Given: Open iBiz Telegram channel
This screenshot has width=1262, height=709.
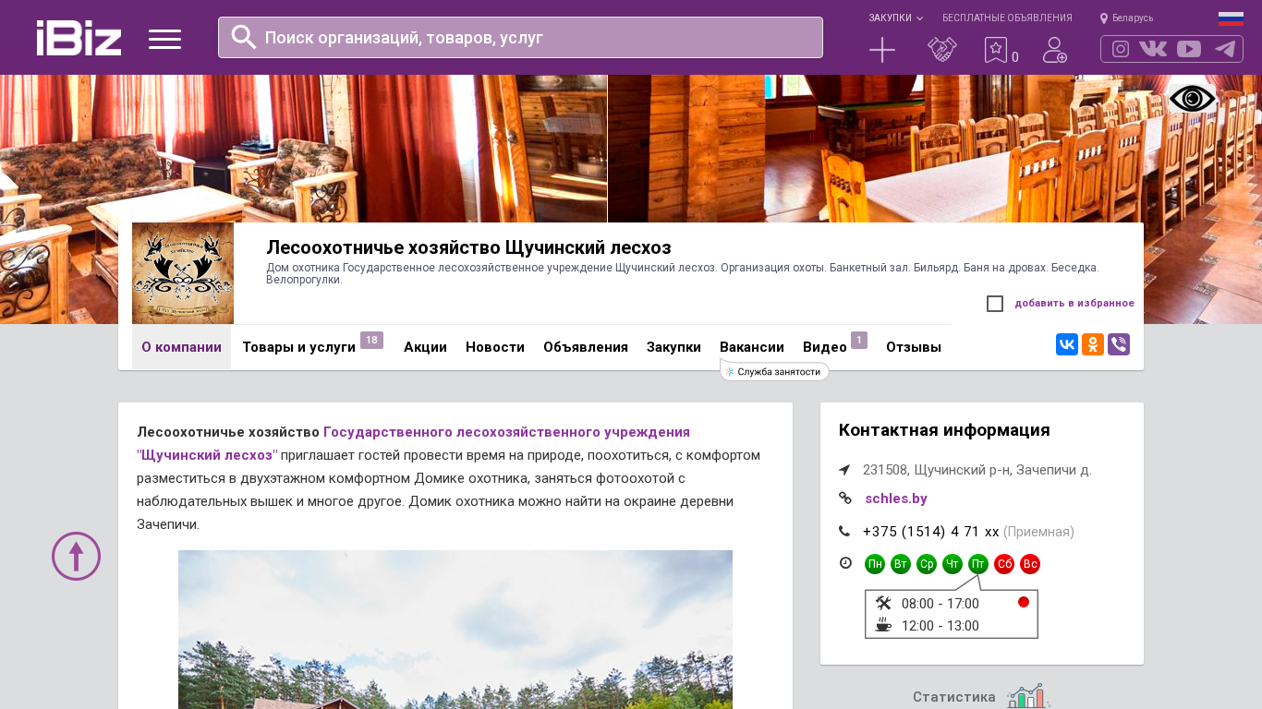Looking at the screenshot, I should click(x=1225, y=49).
